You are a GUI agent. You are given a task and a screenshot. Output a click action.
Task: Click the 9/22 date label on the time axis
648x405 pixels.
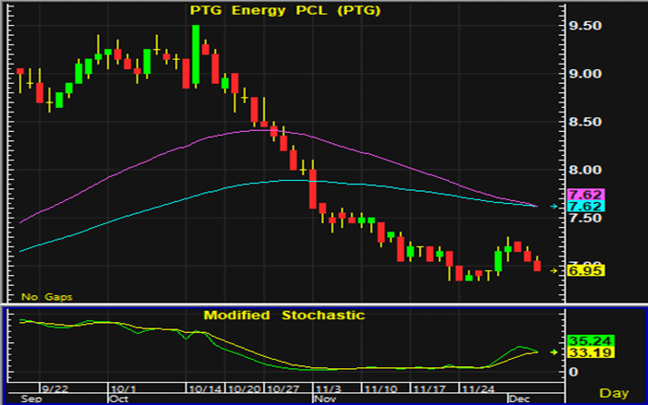[x=55, y=388]
